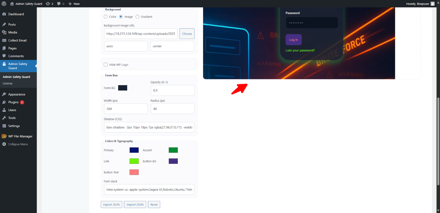Open the background size 'auto' dropdown

[125, 46]
